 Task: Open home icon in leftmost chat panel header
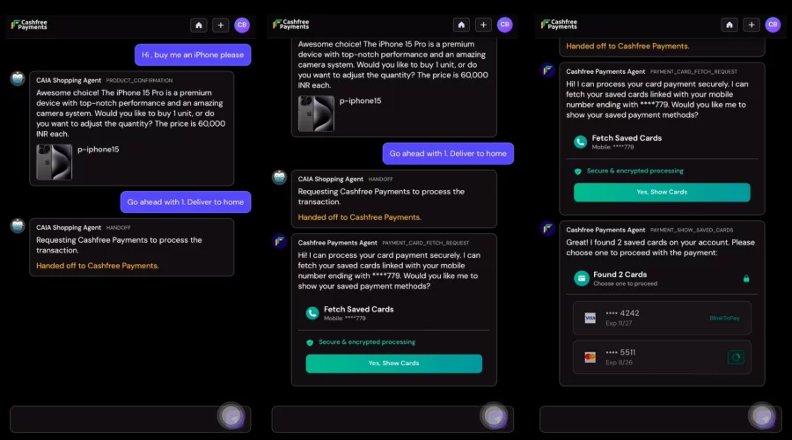tap(199, 25)
